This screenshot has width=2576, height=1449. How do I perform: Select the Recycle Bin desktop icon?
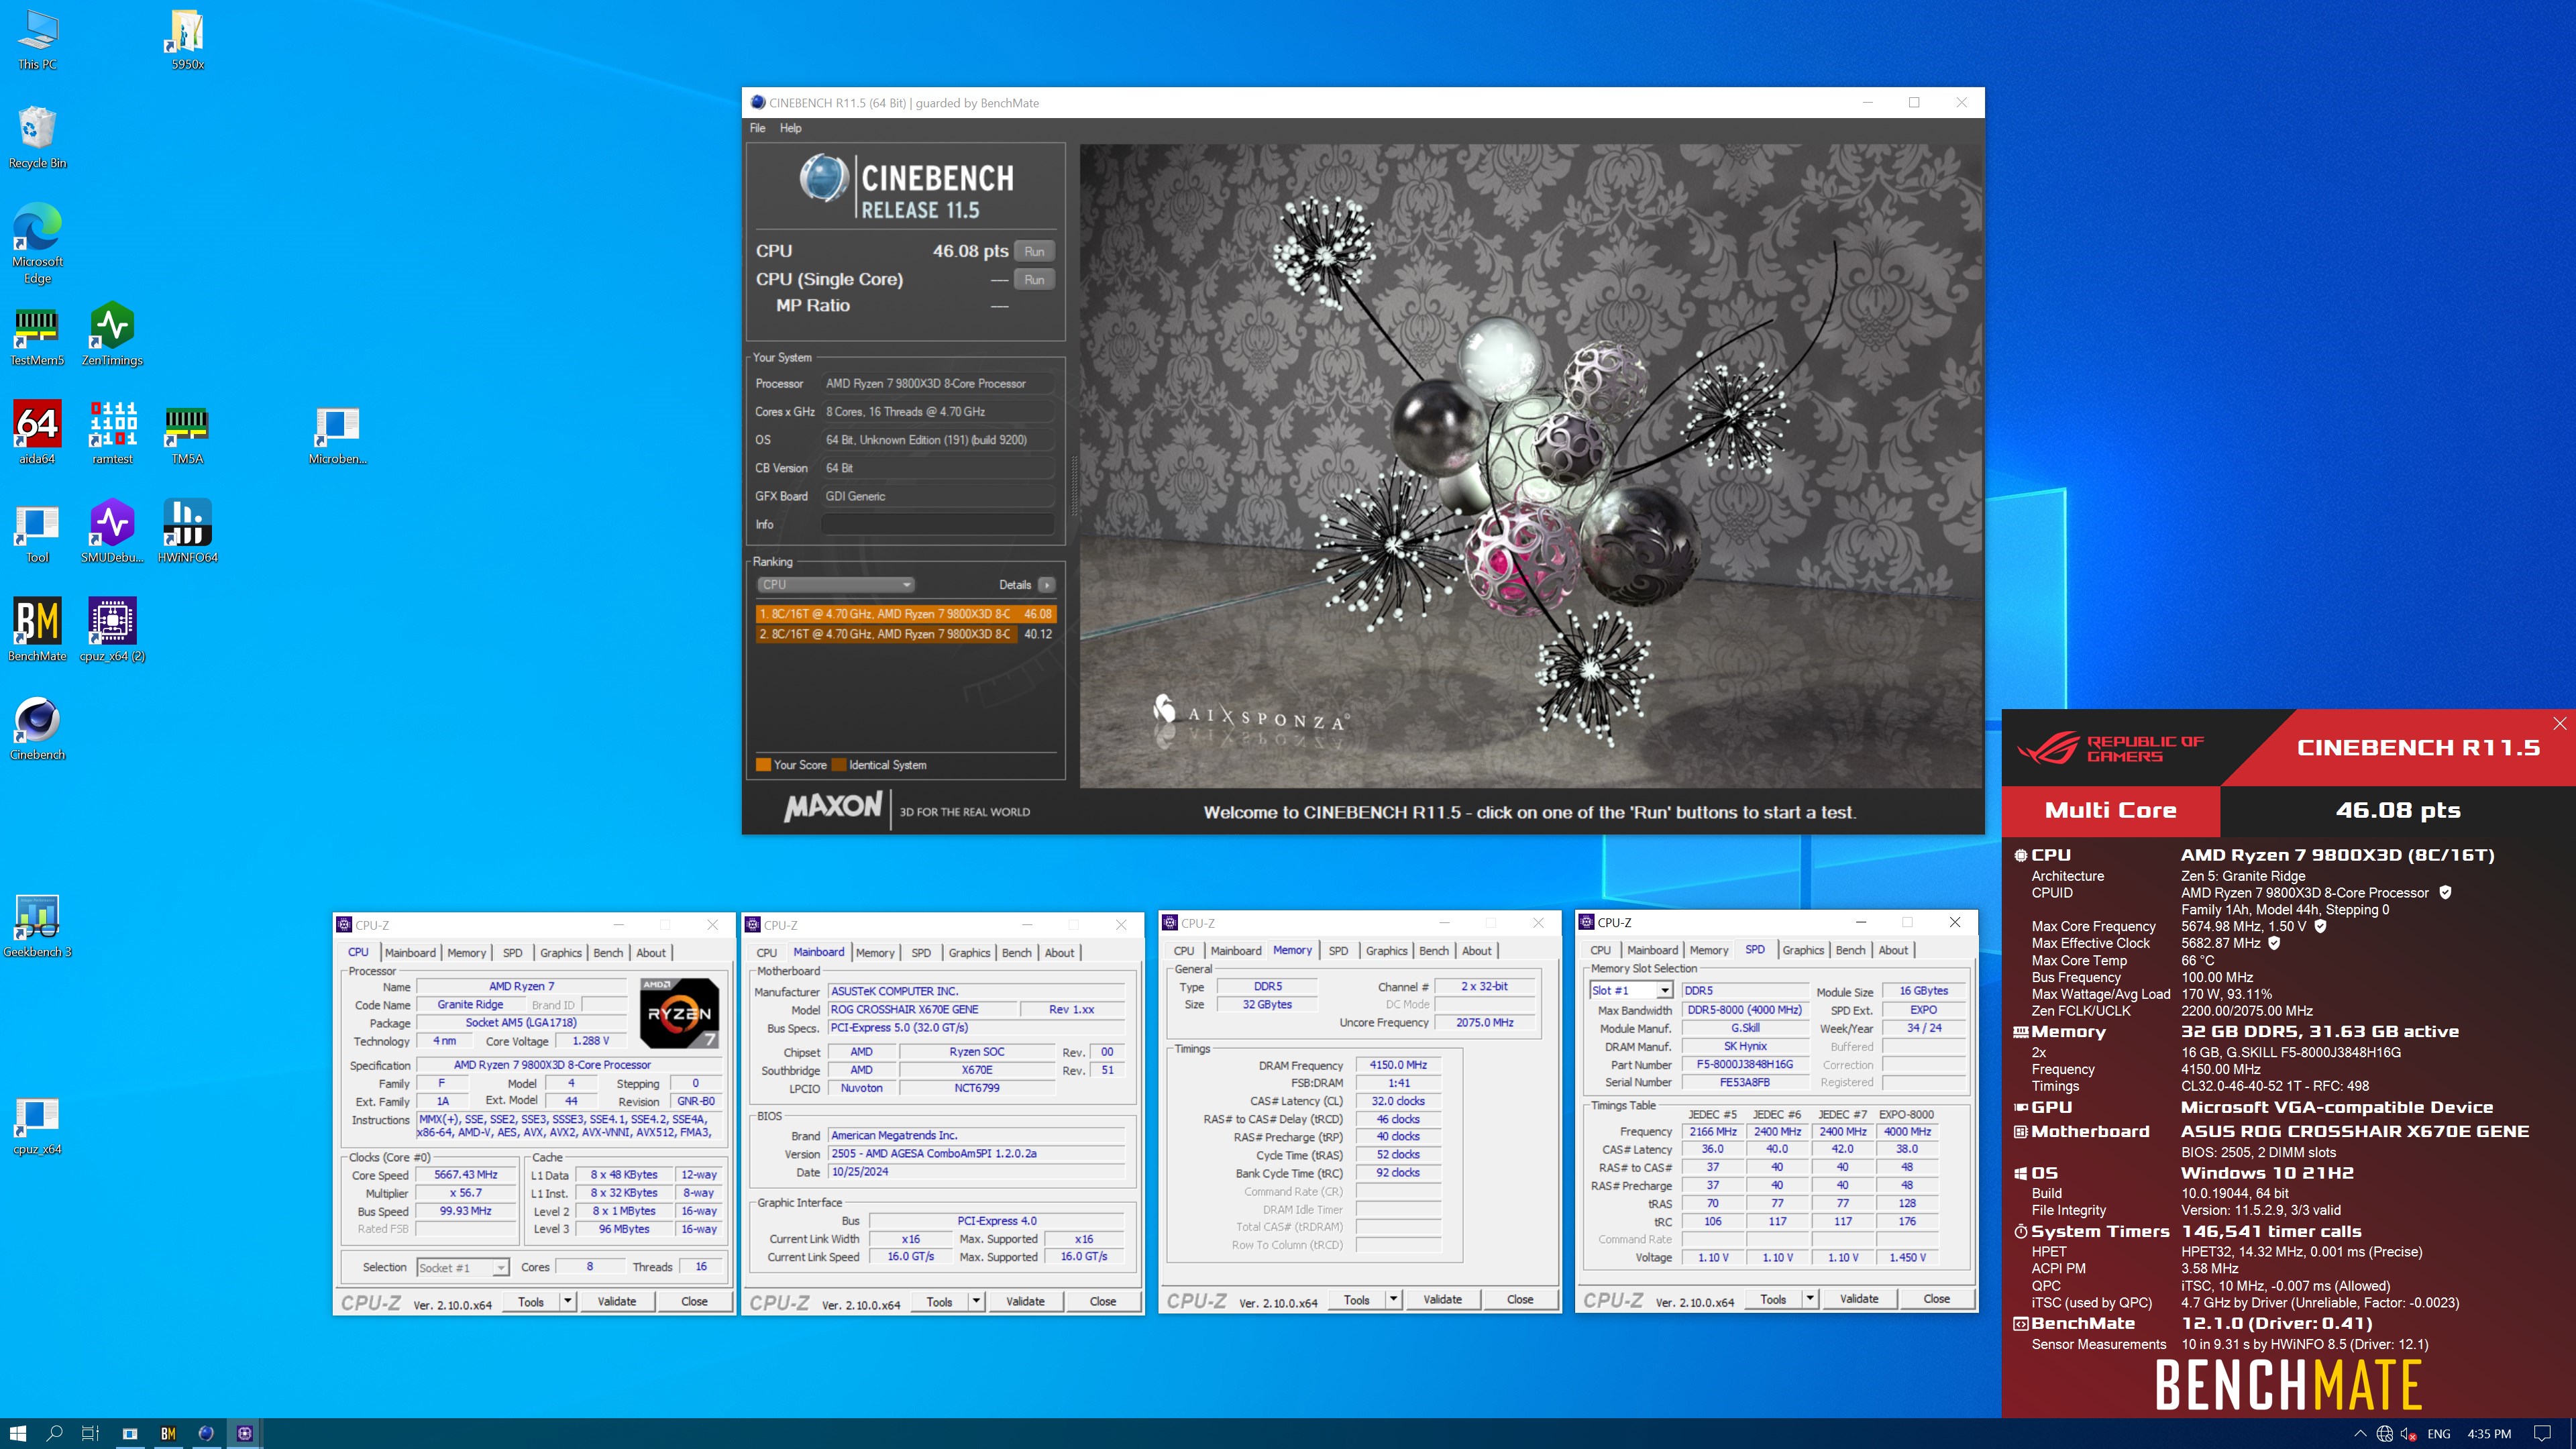pos(37,138)
